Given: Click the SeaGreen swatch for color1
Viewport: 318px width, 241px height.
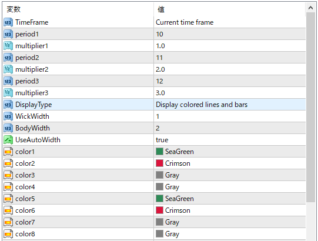Looking at the screenshot, I should [160, 152].
